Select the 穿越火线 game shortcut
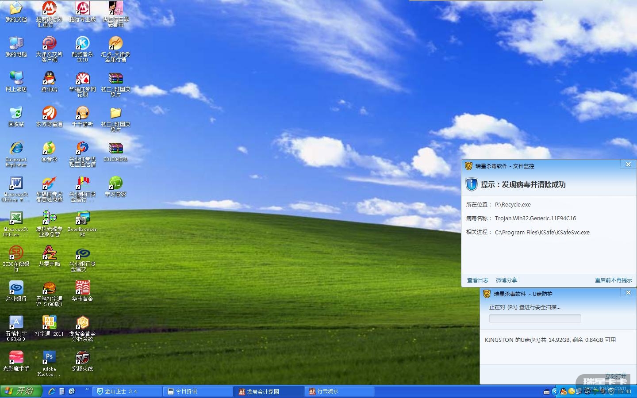637x398 pixels. [82, 361]
